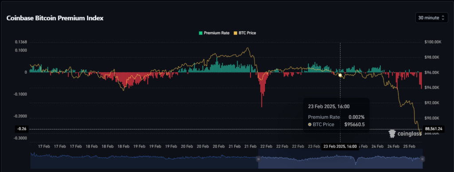
Task: Click the $98.00K right axis label
Action: (432, 57)
